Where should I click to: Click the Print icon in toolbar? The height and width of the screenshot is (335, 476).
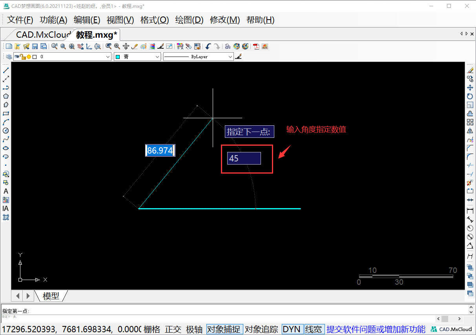(x=228, y=46)
